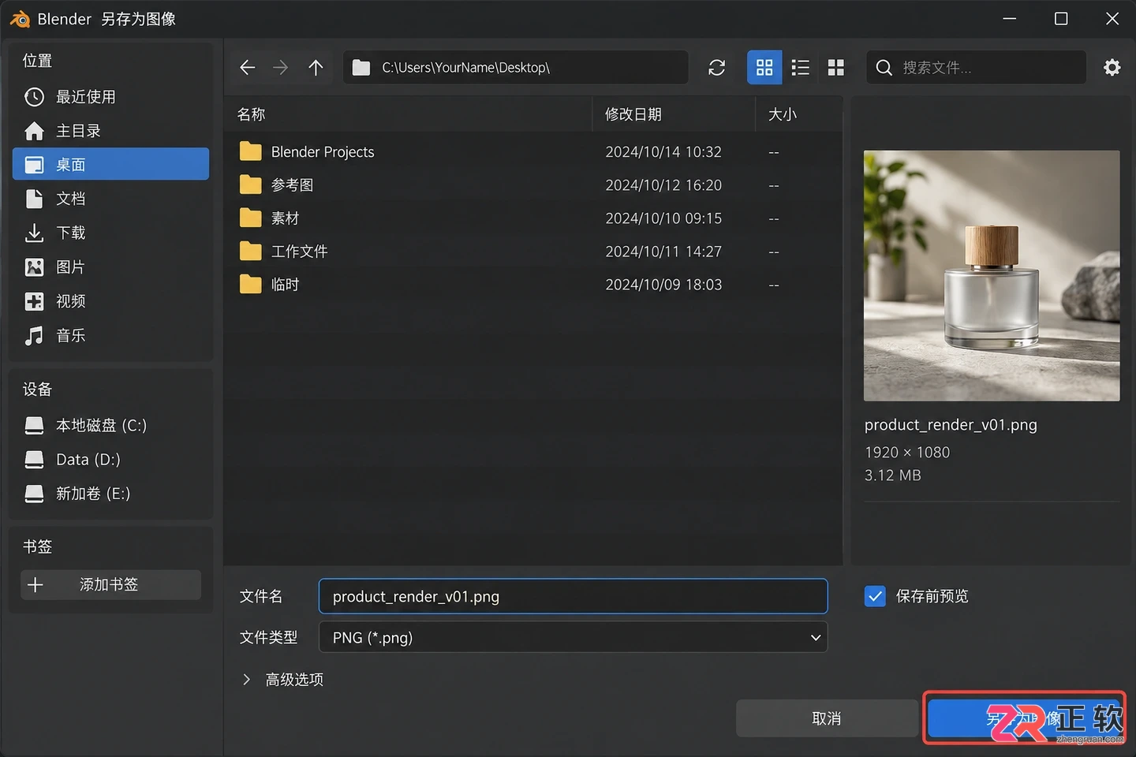Click the forward navigation arrow
The width and height of the screenshot is (1136, 757).
pos(281,68)
